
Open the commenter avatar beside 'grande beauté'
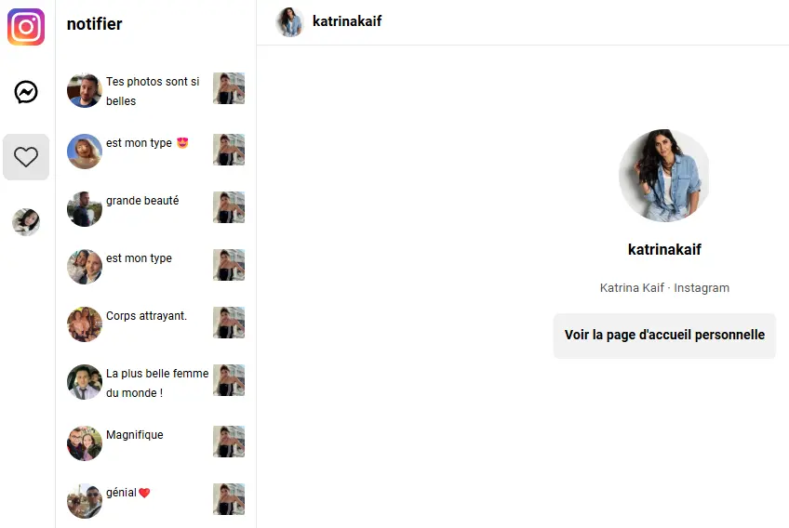[x=85, y=208]
